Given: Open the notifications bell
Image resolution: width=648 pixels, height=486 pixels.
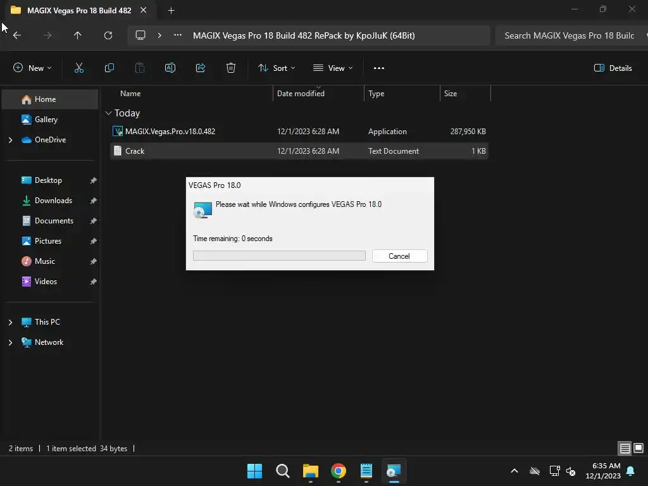Looking at the screenshot, I should (631, 471).
